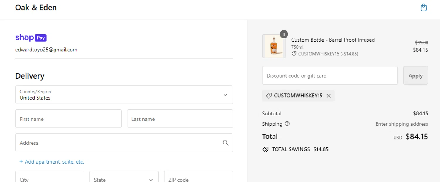Focus the Address field
Viewport: 440px width, 182px height.
tap(124, 143)
